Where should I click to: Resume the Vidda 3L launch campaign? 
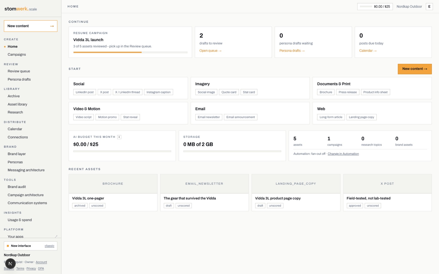pos(130,42)
